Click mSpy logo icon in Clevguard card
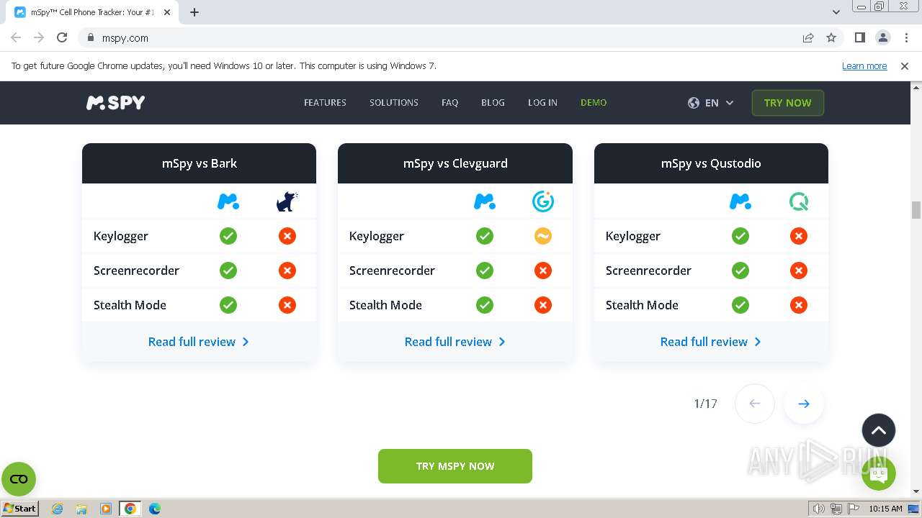Viewport: 922px width, 518px height. 485,202
